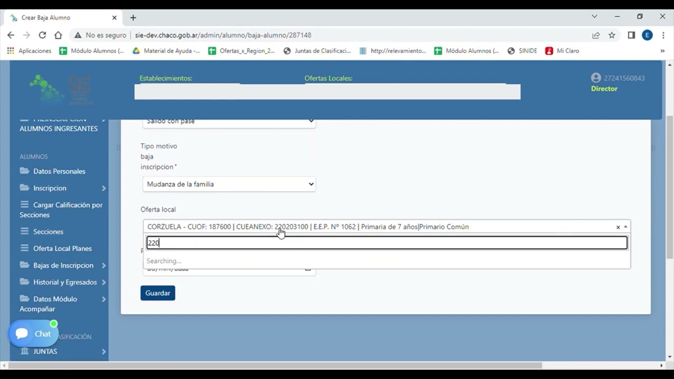The height and width of the screenshot is (379, 674).
Task: Click the horizontal scrollbar at bottom
Action: [x=274, y=365]
